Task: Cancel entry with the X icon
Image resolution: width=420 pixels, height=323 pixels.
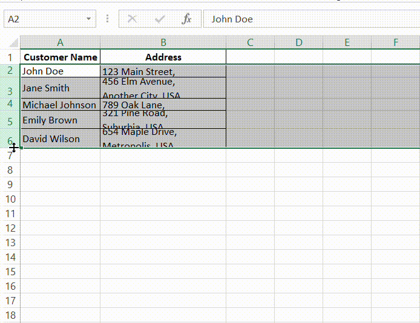Action: coord(132,19)
